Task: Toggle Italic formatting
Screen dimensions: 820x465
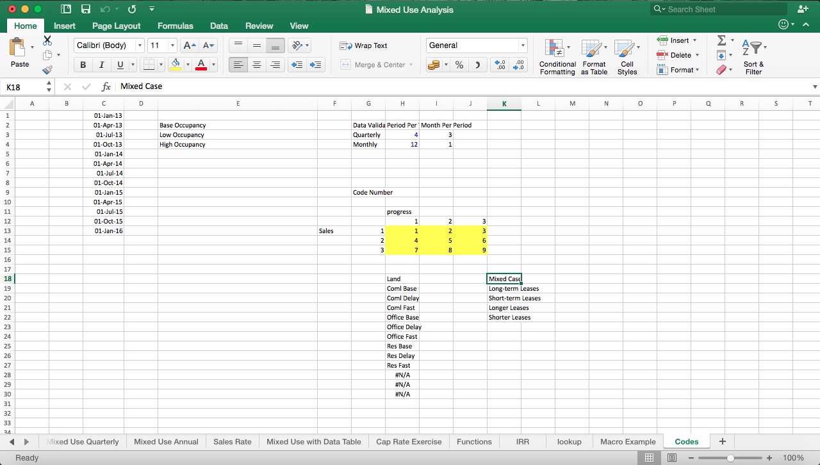Action: [101, 65]
